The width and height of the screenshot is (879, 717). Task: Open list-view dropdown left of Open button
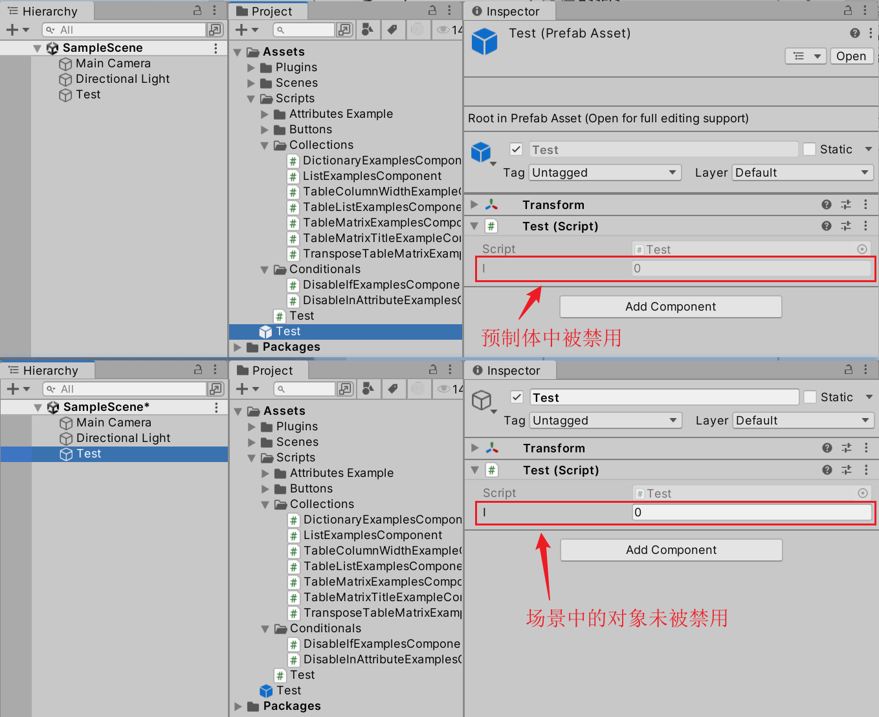(x=806, y=56)
